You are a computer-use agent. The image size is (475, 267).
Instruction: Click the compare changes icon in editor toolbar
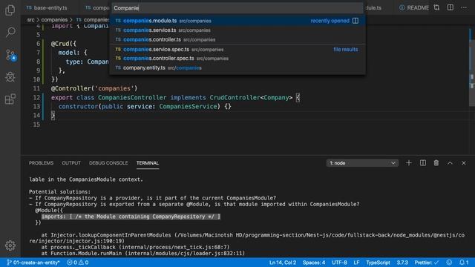coord(436,7)
